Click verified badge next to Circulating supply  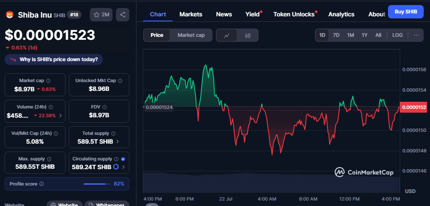click(123, 159)
